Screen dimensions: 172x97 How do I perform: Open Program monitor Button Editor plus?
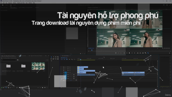point(170,53)
